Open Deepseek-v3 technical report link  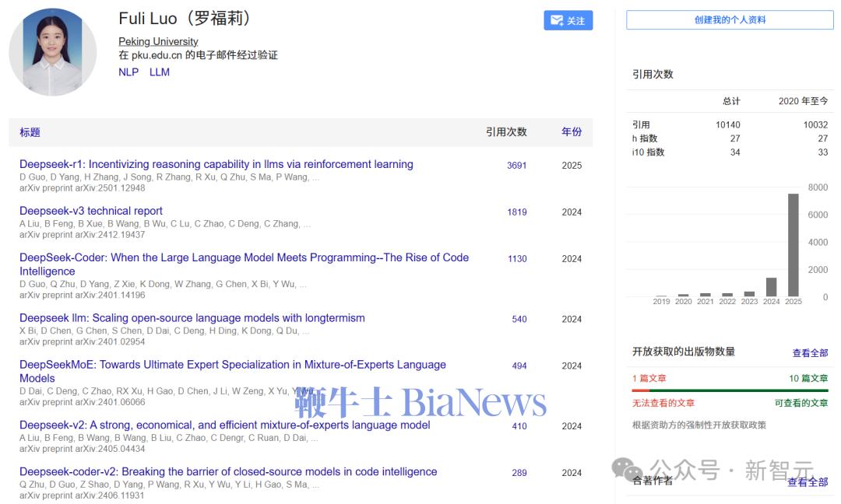91,211
